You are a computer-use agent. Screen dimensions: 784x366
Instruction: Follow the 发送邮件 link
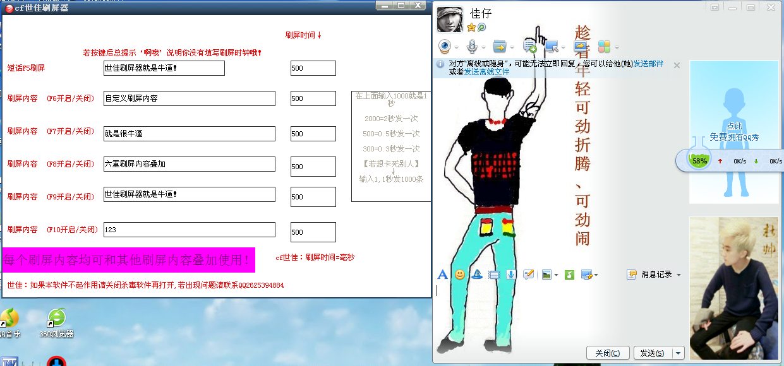[648, 64]
